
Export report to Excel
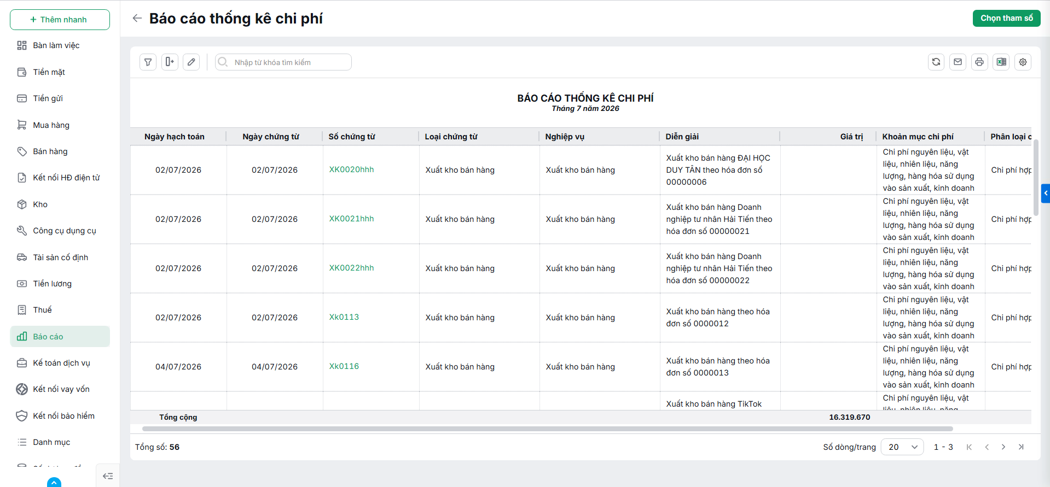coord(1001,62)
